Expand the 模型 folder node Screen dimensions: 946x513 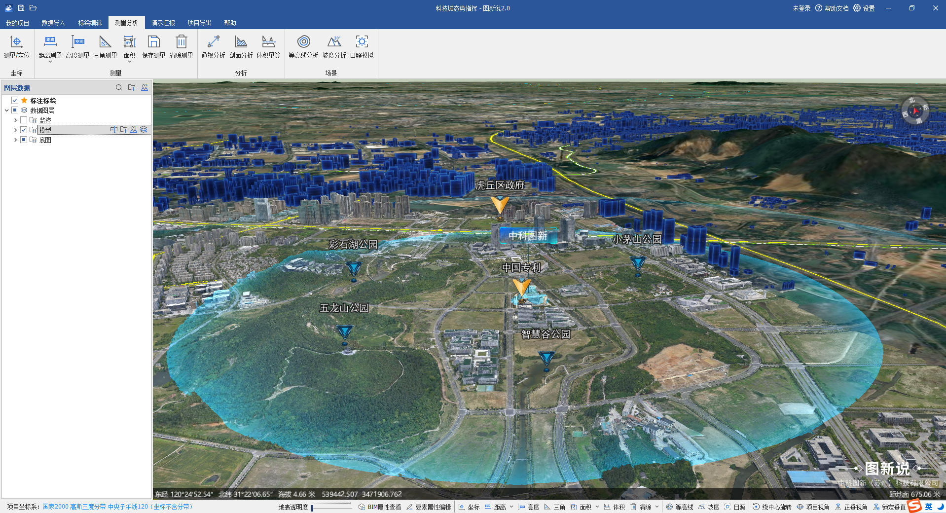click(15, 130)
